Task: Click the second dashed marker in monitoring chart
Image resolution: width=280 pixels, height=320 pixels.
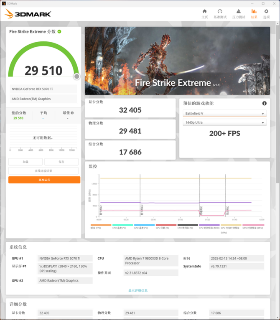Action: pos(140,196)
